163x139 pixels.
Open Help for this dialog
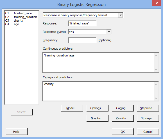click(x=16, y=132)
